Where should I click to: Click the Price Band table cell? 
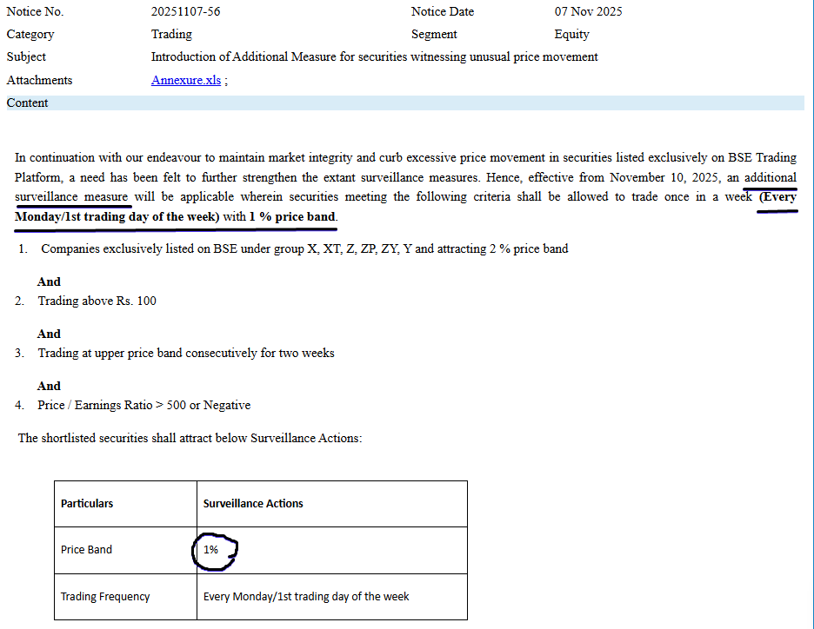pos(125,550)
